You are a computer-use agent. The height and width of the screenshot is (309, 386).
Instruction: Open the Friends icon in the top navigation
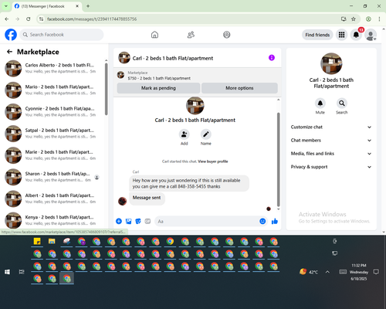tap(191, 35)
